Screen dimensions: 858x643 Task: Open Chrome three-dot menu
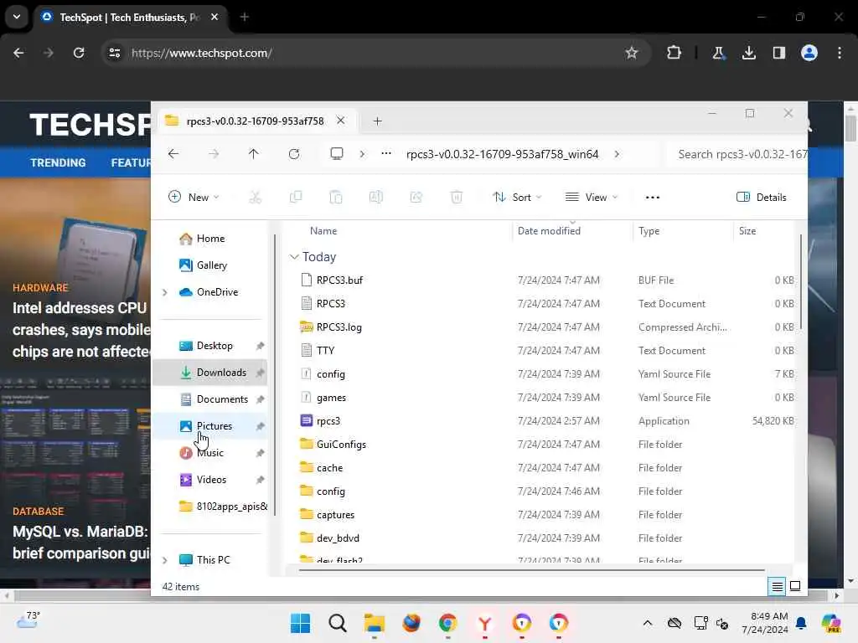coord(840,53)
